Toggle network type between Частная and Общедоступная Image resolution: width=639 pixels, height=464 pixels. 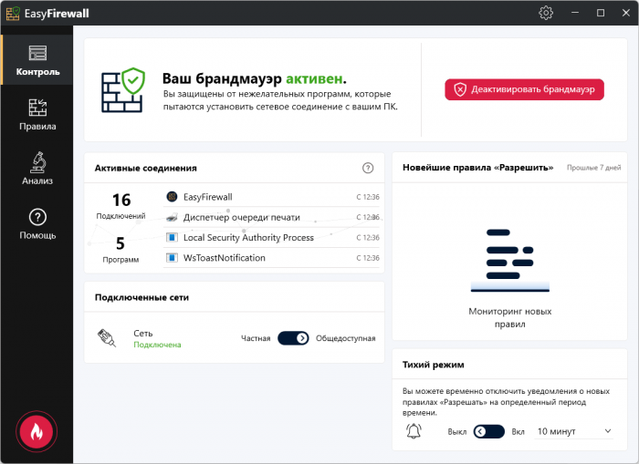pos(293,338)
